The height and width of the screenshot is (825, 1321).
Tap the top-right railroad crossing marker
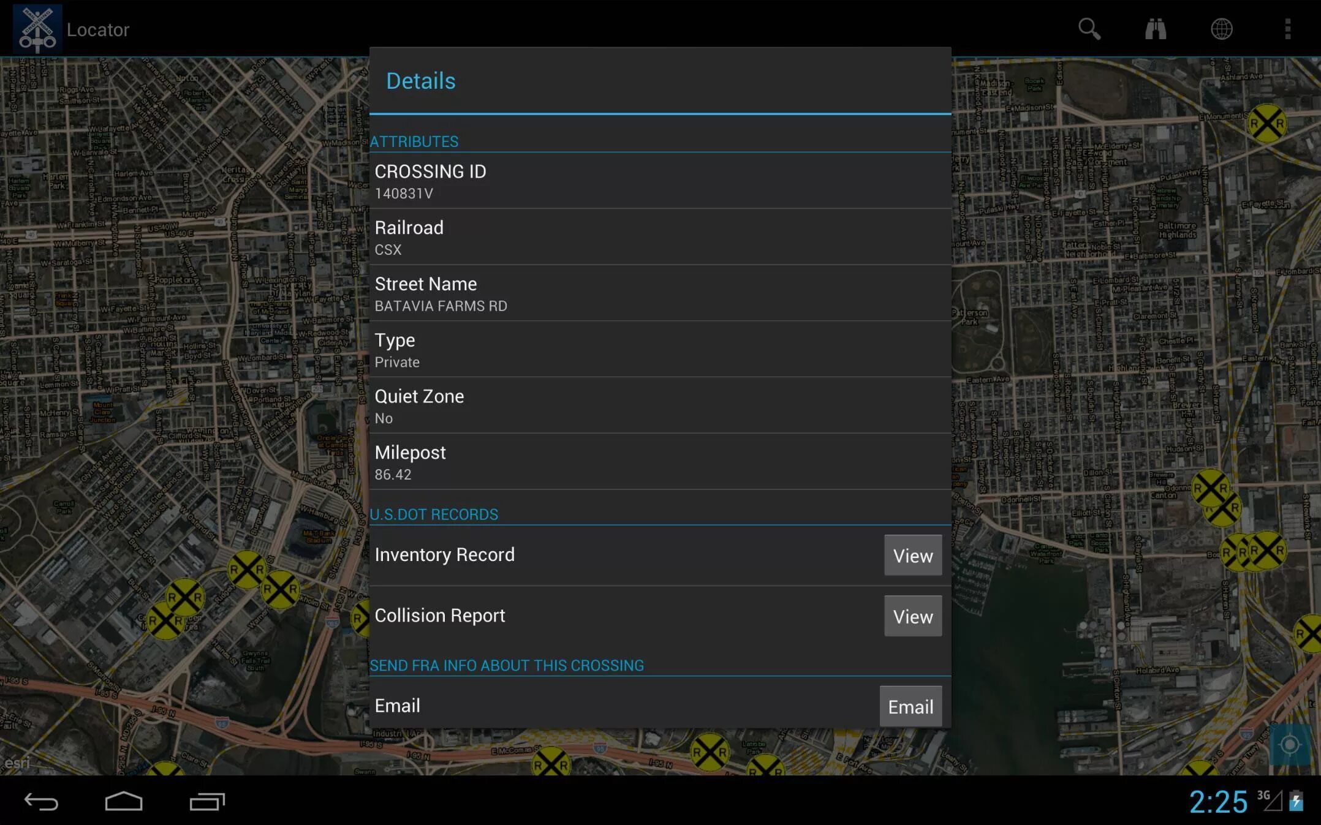coord(1266,124)
